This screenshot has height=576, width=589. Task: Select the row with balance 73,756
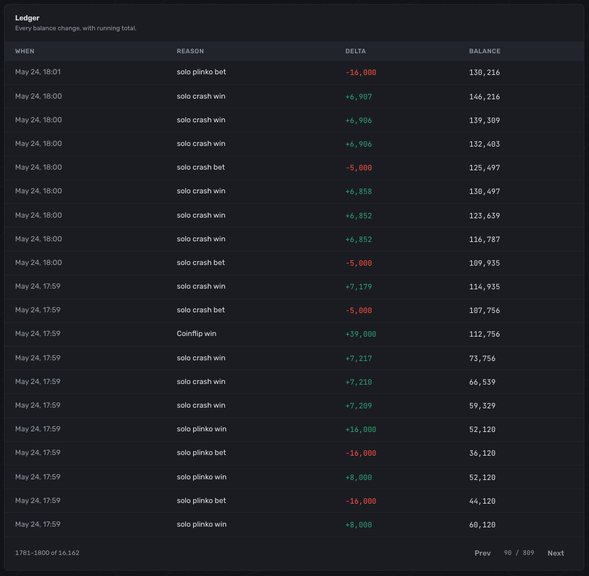294,358
